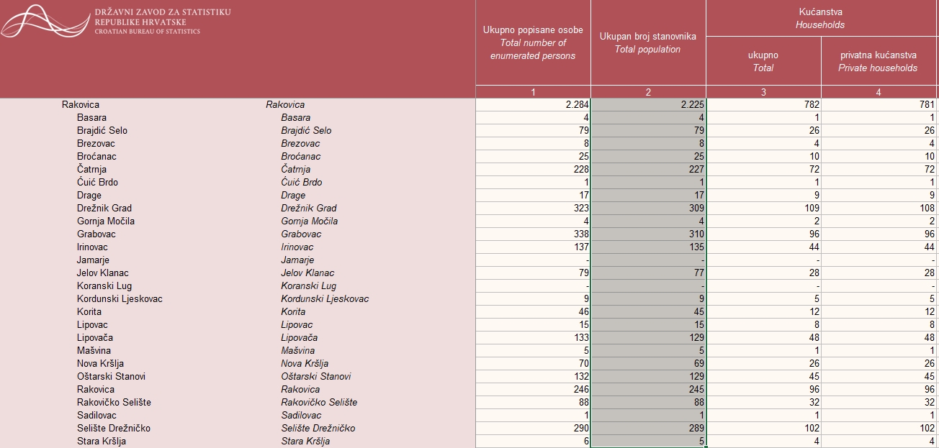Select the "privatna kućanstva" subheader cell

[x=879, y=61]
